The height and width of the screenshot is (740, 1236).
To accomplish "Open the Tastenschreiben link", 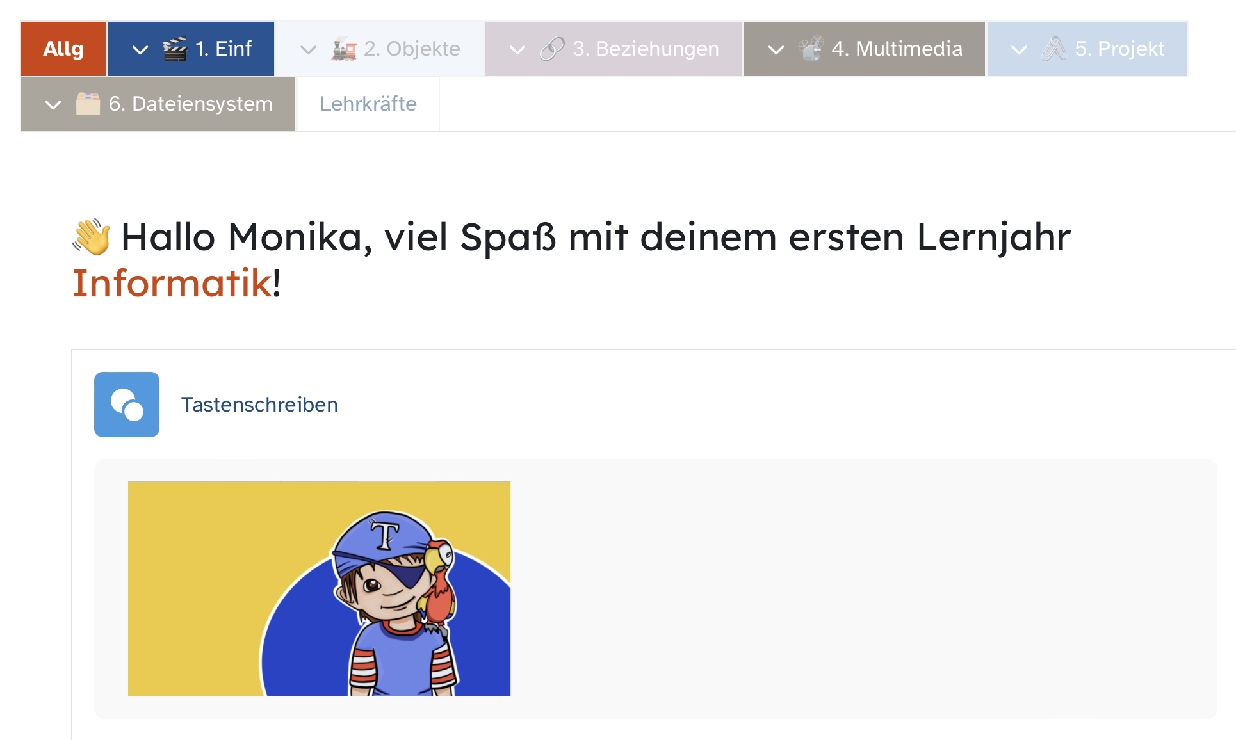I will tap(259, 405).
